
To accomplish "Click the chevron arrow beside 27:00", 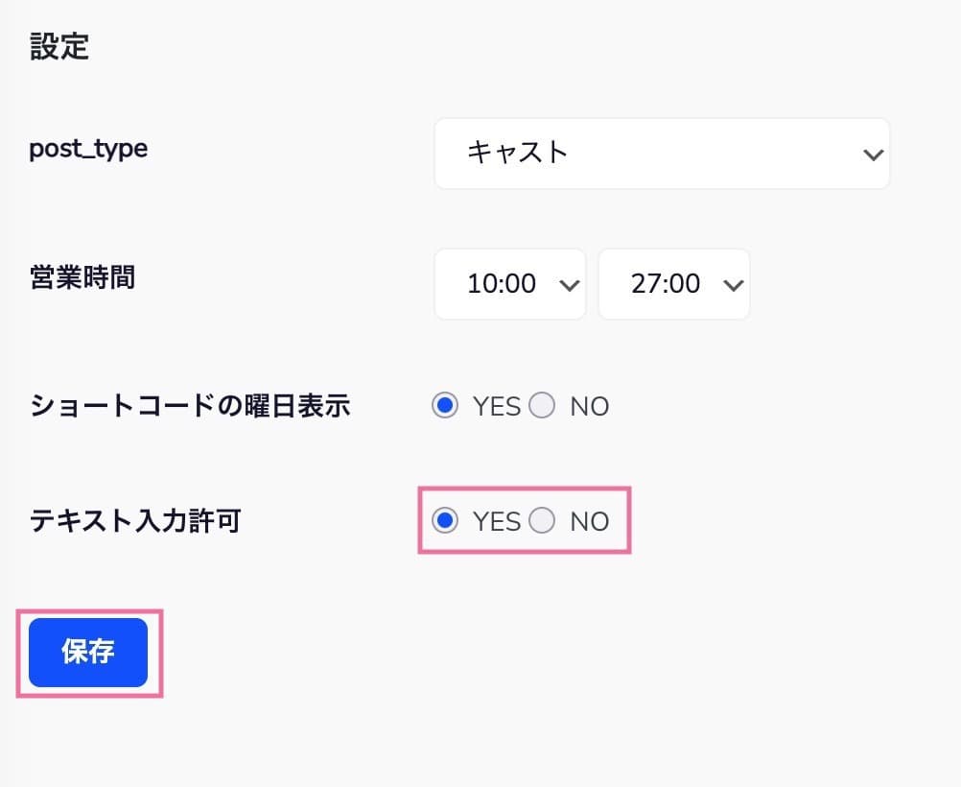I will (x=733, y=285).
